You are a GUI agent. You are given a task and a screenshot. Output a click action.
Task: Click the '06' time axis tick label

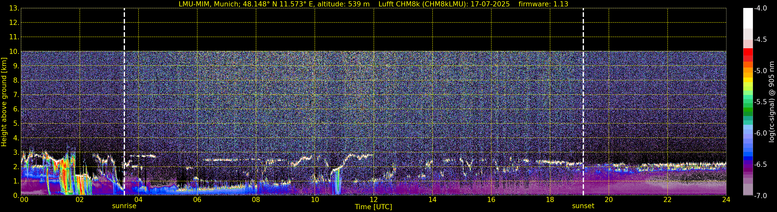pyautogui.click(x=197, y=200)
